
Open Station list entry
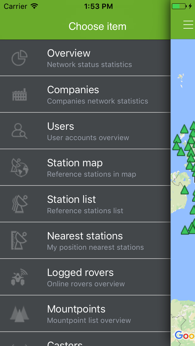coord(85,204)
